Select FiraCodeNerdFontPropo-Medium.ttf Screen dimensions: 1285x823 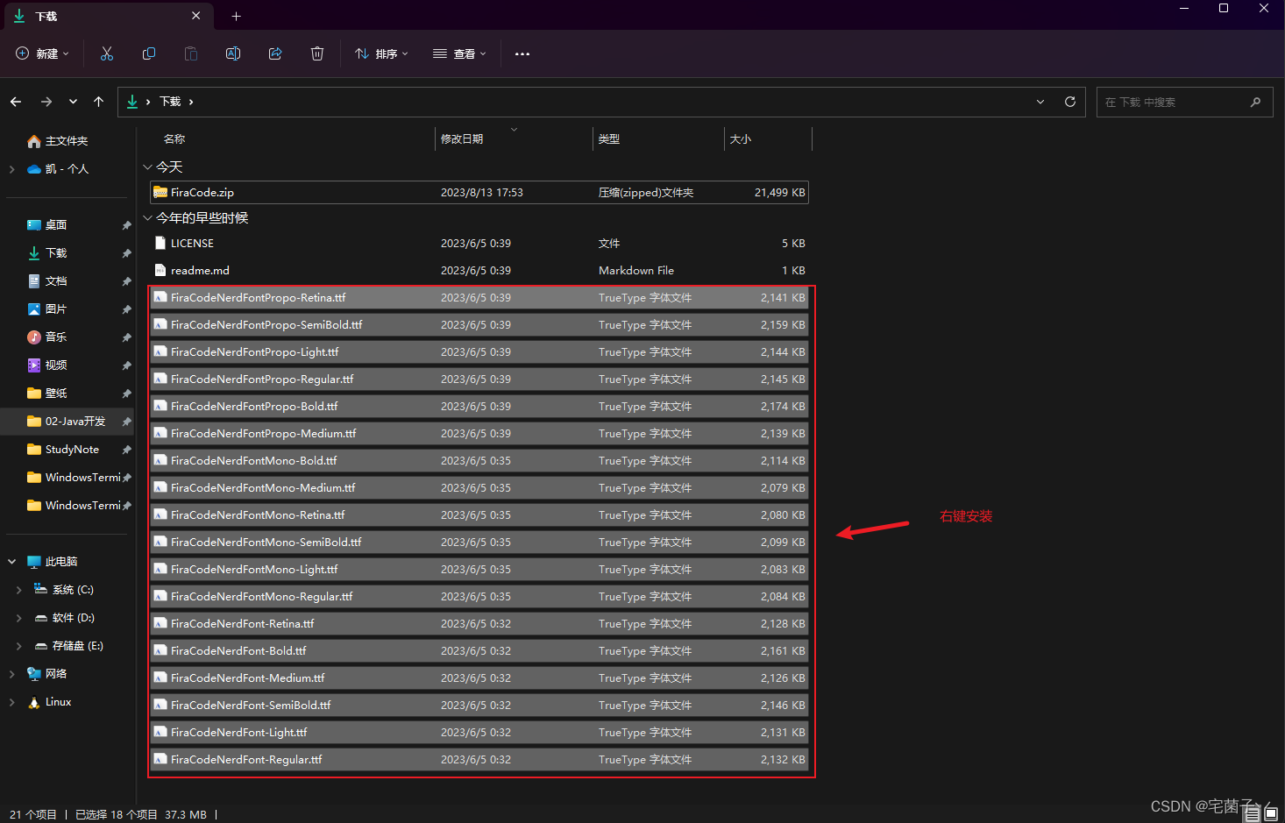pos(479,433)
